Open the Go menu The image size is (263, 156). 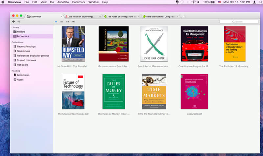click(52, 2)
